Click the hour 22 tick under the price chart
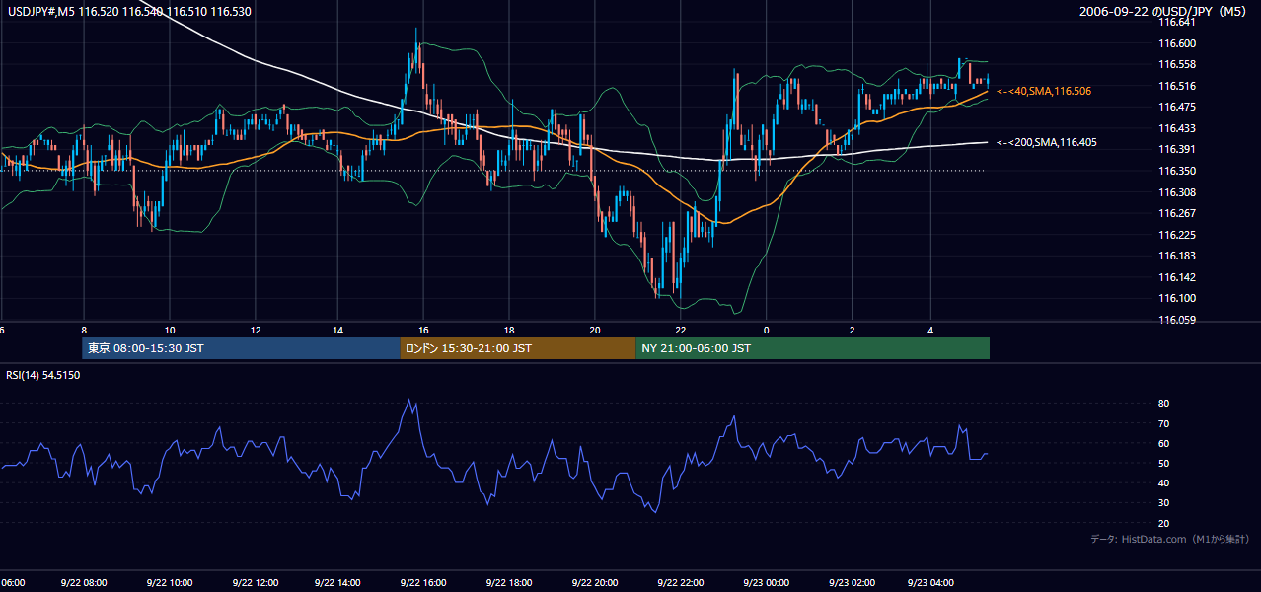 pos(680,330)
